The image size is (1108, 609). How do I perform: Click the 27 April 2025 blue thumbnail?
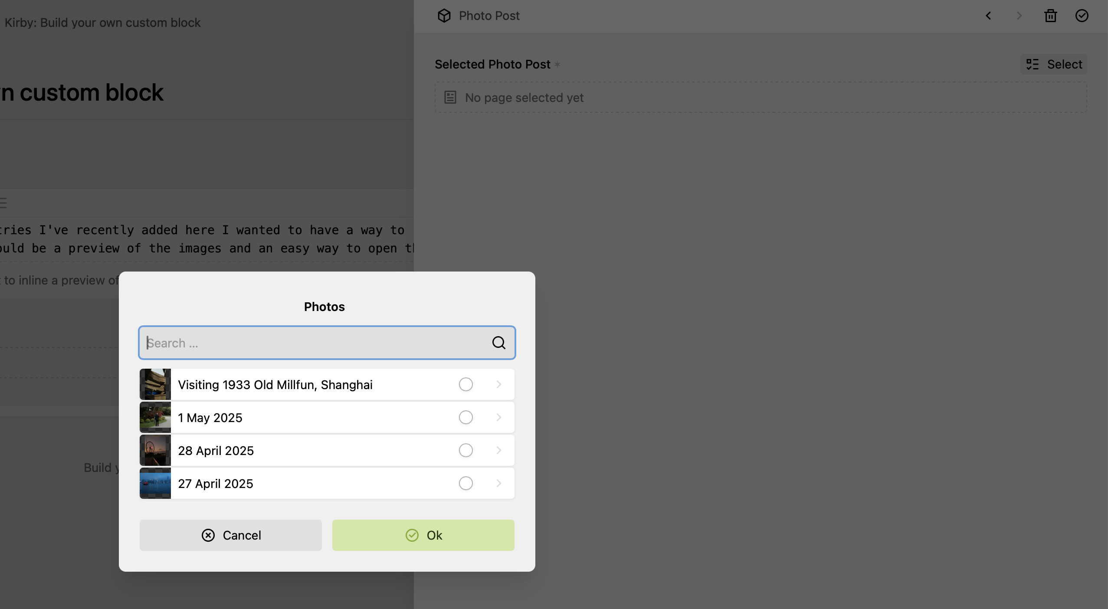(155, 483)
